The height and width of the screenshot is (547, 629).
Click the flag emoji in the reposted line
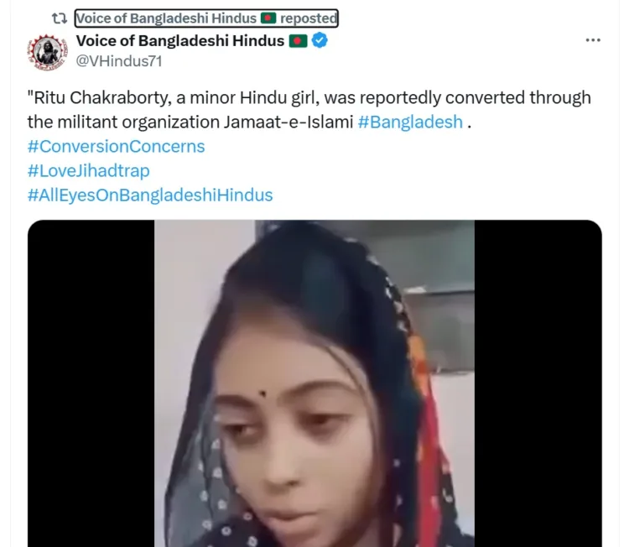[268, 18]
